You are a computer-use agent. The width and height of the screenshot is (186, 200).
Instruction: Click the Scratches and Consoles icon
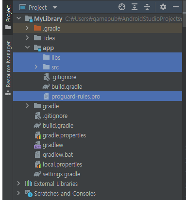(29, 193)
